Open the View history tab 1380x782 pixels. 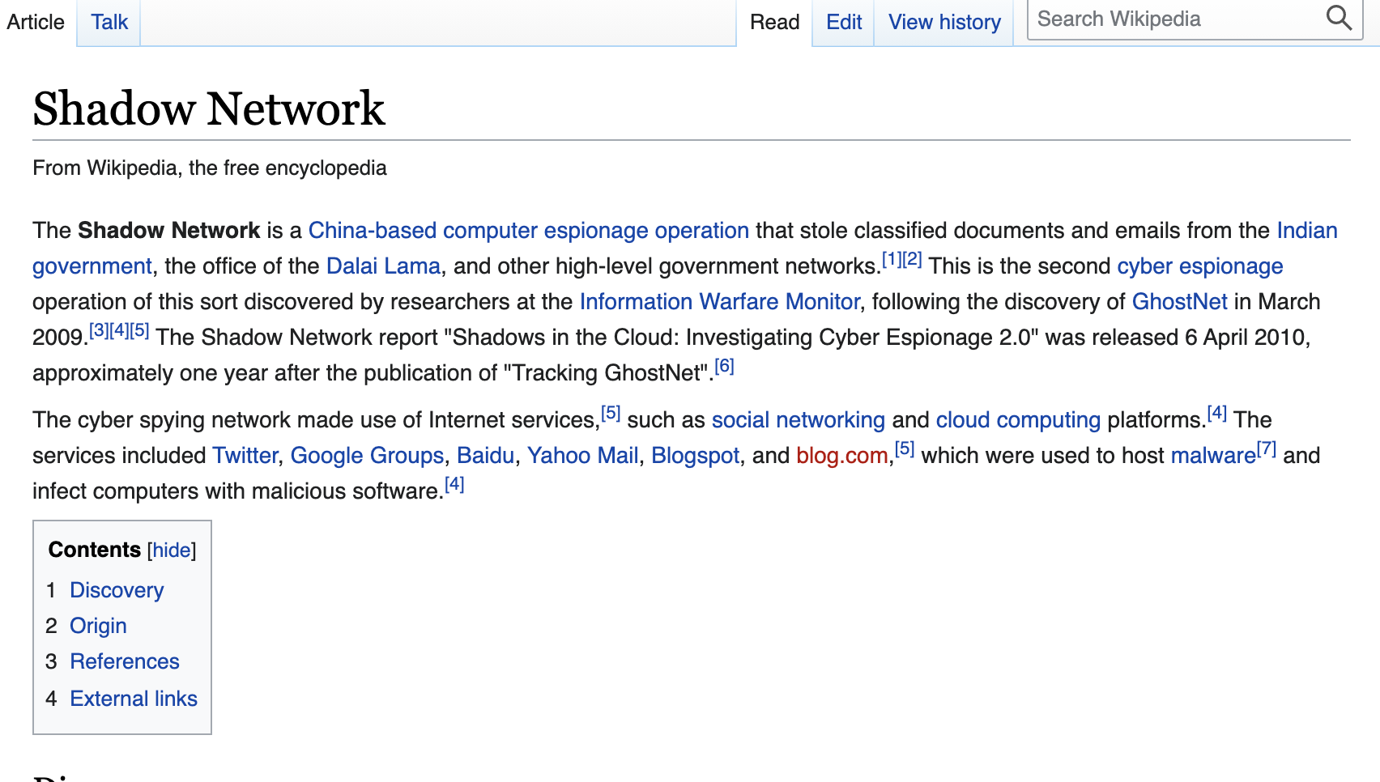coord(944,22)
